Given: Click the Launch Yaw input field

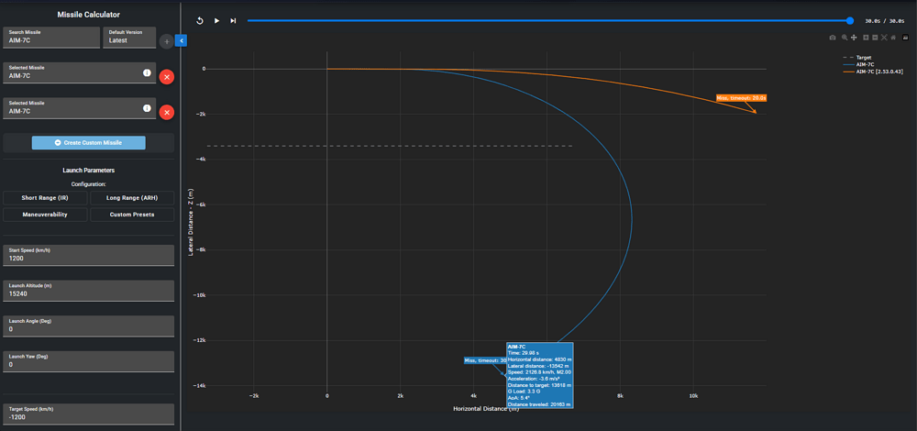Looking at the screenshot, I should click(89, 361).
